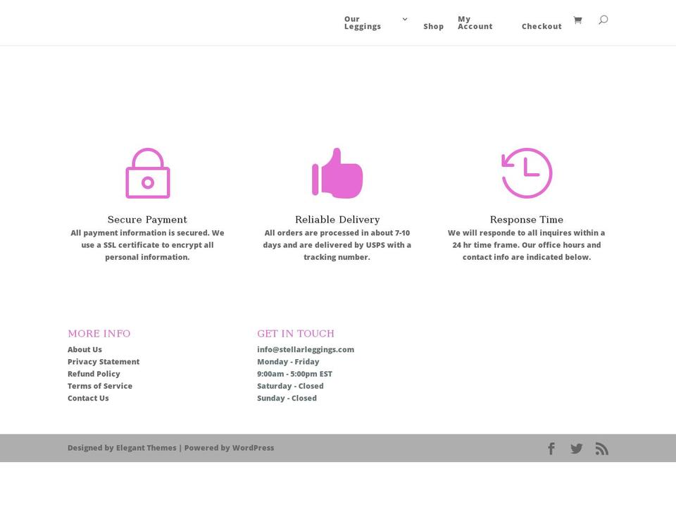The width and height of the screenshot is (676, 507).
Task: Click the WordPress footer link
Action: pos(253,448)
